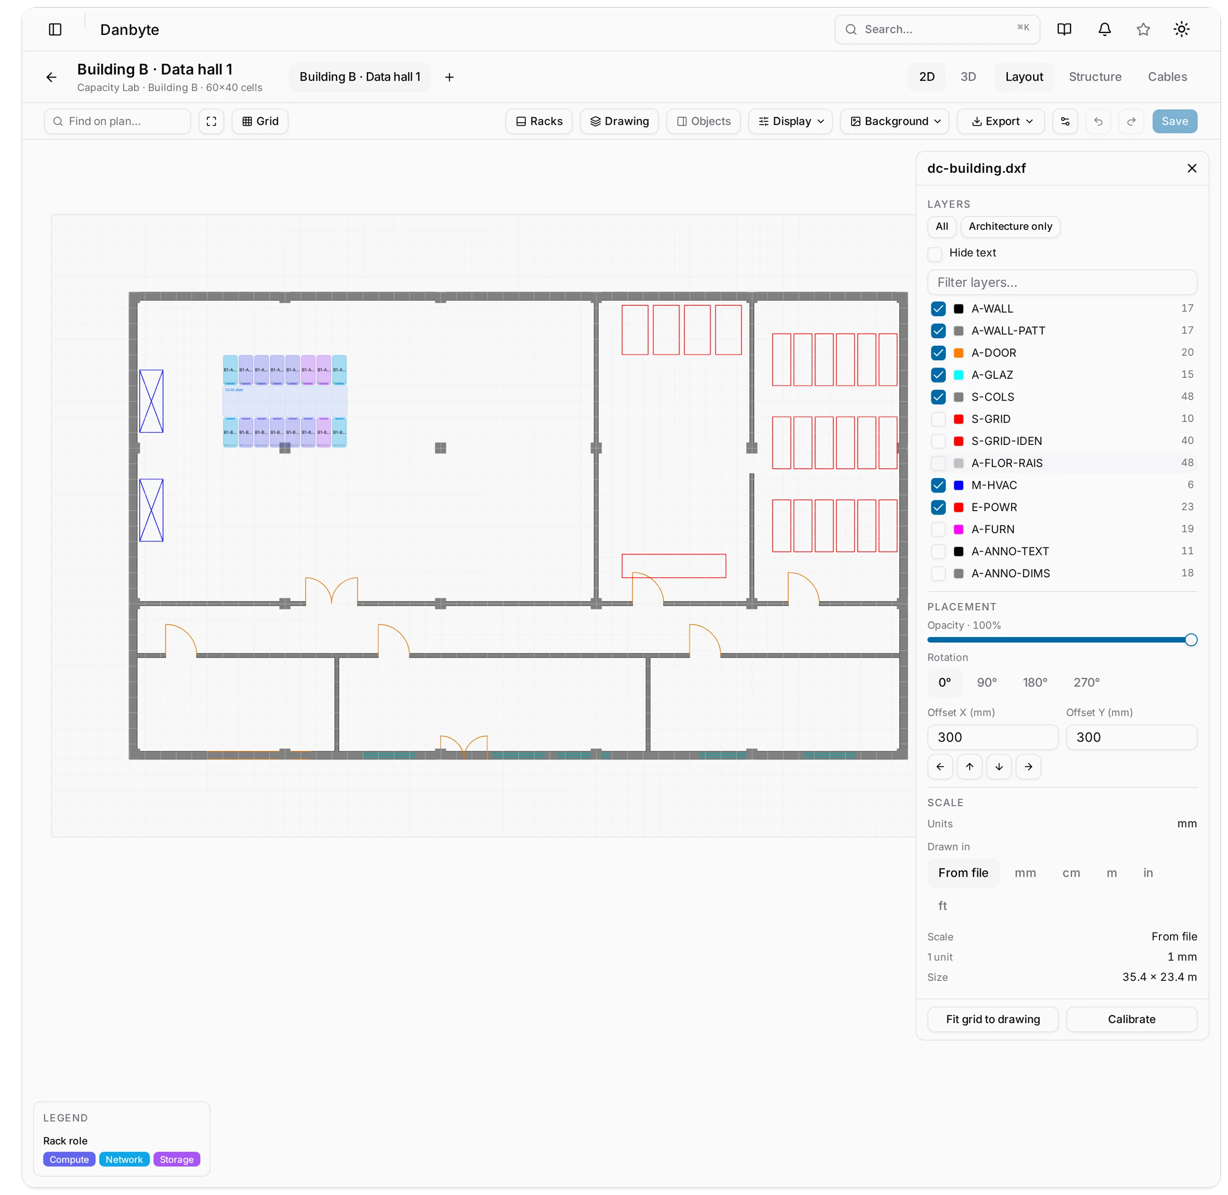
Task: Click the Racks toolbar button
Action: (x=539, y=121)
